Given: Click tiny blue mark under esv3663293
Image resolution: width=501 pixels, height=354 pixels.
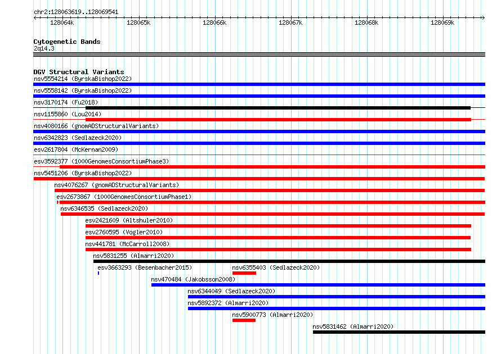Looking at the screenshot, I should [x=99, y=273].
